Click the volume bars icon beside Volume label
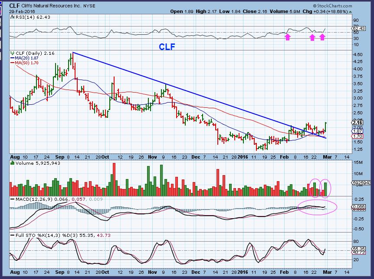374x279 pixels. point(13,163)
